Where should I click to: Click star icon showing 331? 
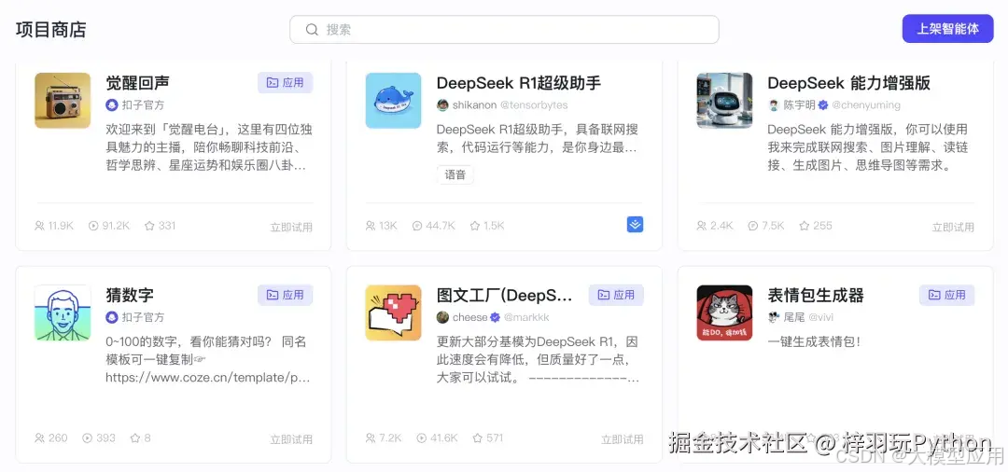click(x=149, y=226)
